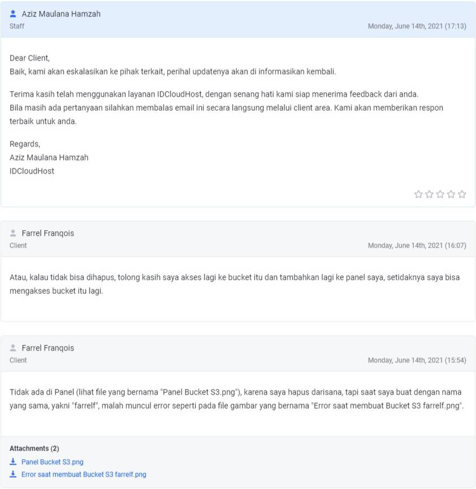Click the Staff role label

(17, 26)
